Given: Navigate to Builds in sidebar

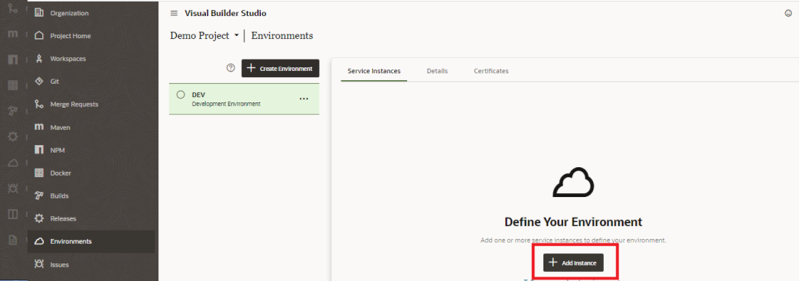Looking at the screenshot, I should coord(59,196).
